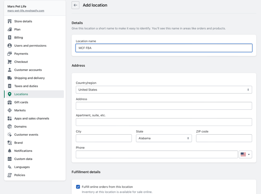Open the phone country flag selector
Image resolution: width=261 pixels, height=194 pixels.
pos(245,154)
